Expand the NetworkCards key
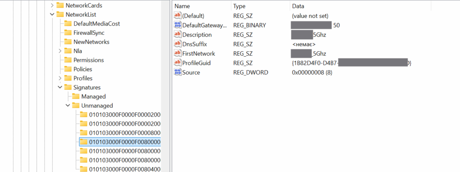 [52, 5]
